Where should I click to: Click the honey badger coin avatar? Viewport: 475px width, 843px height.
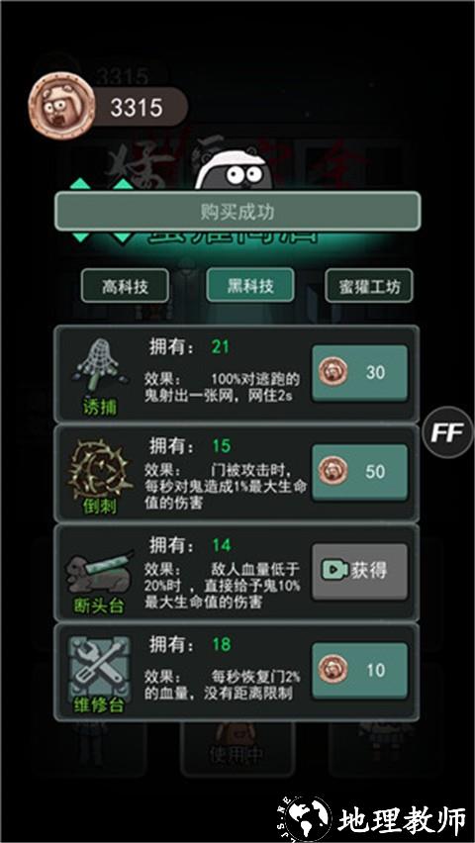coord(62,107)
